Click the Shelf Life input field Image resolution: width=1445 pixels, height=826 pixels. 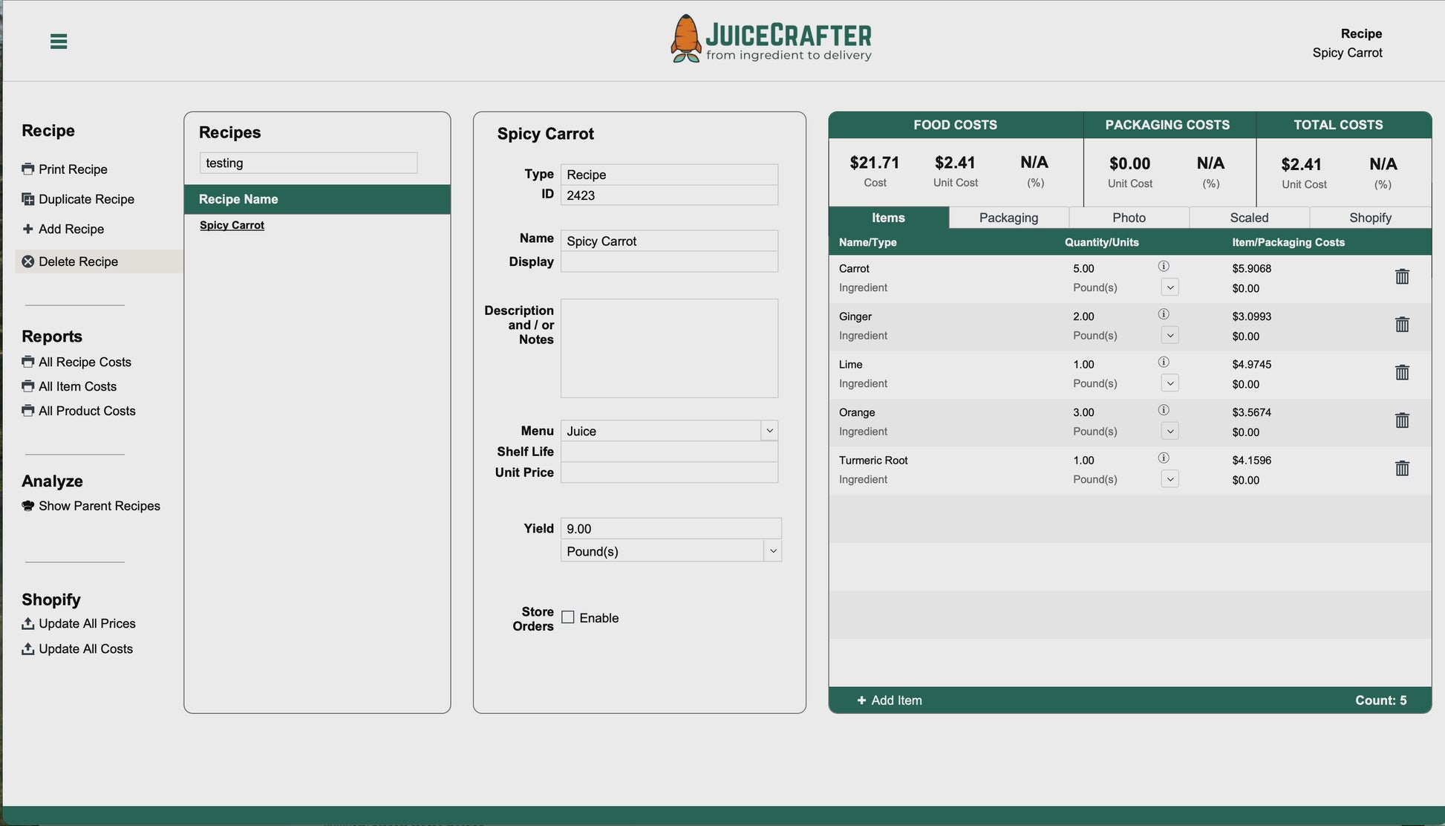click(668, 452)
